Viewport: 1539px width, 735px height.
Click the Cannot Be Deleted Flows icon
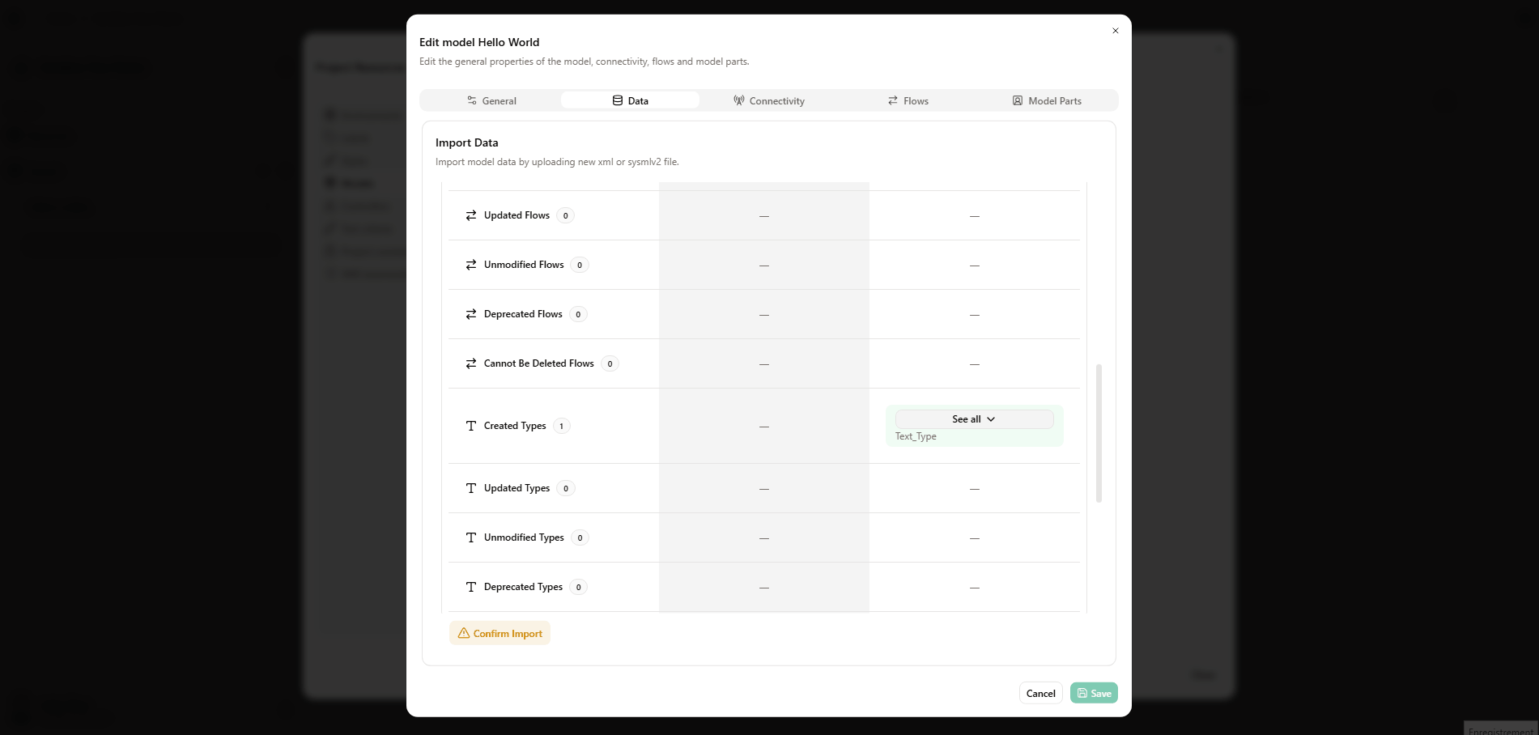click(x=471, y=363)
